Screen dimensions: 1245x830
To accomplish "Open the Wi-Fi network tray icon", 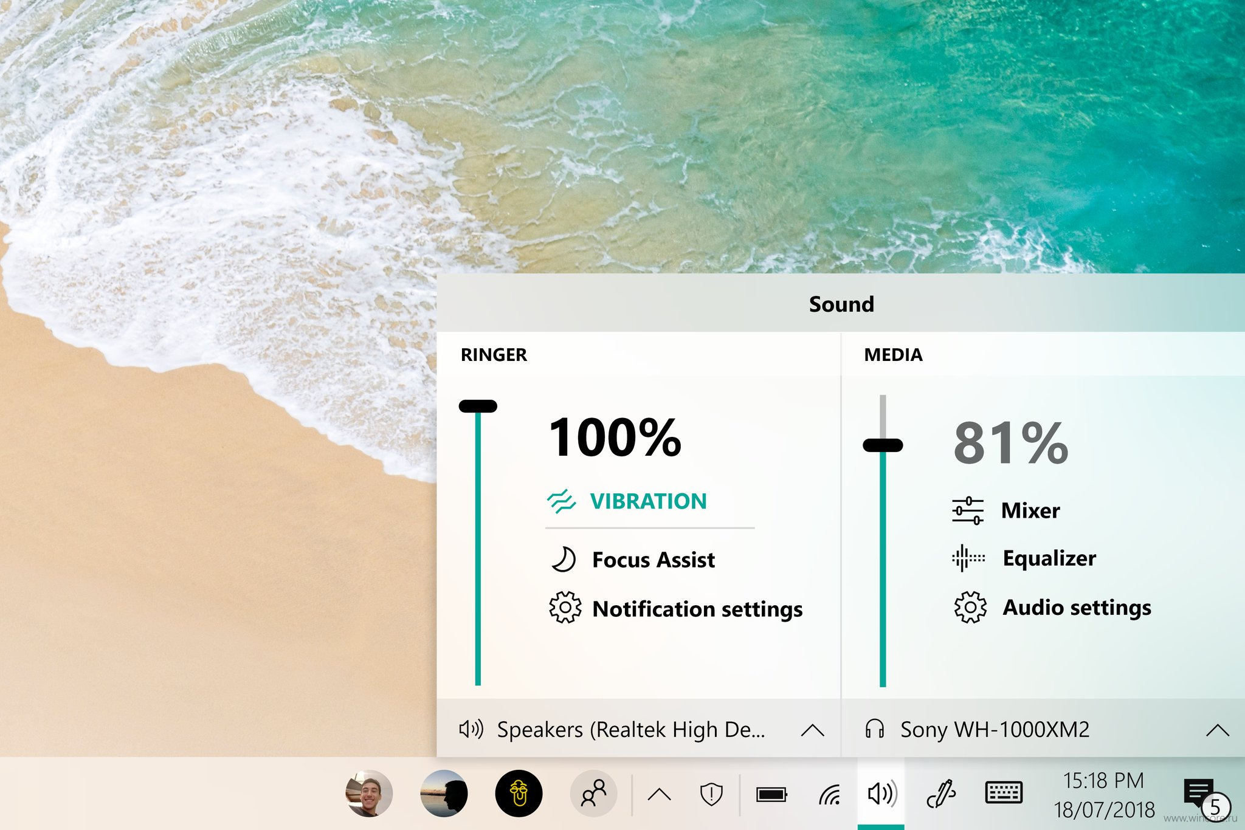I will pos(830,794).
